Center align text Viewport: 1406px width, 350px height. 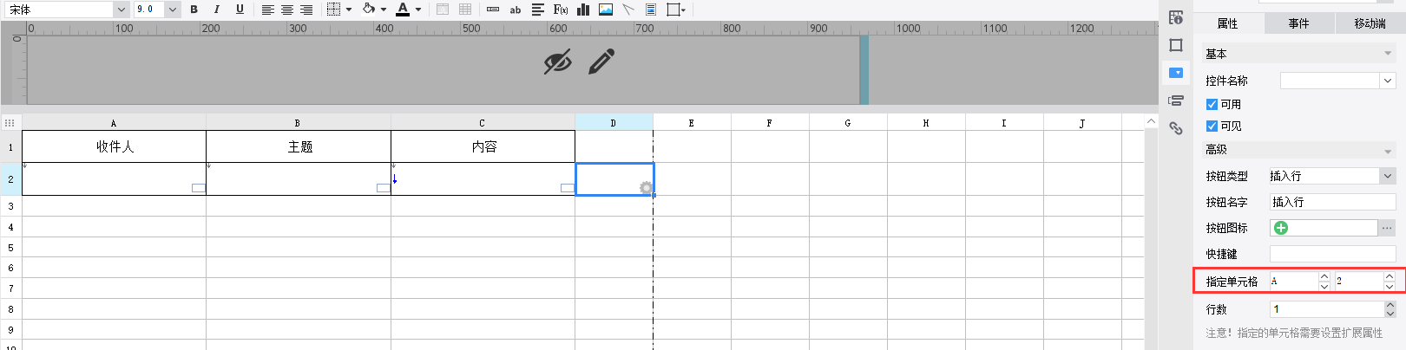(287, 10)
